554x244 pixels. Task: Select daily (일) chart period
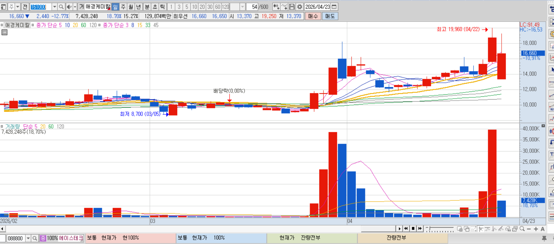point(115,7)
